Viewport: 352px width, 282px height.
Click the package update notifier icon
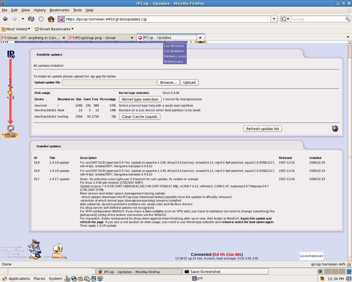[x=322, y=279]
